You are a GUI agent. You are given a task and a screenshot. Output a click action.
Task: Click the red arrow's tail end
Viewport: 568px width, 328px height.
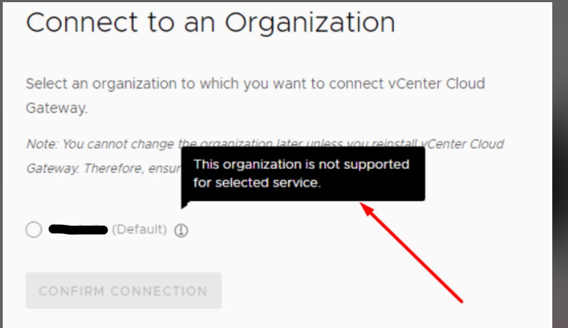click(x=461, y=301)
